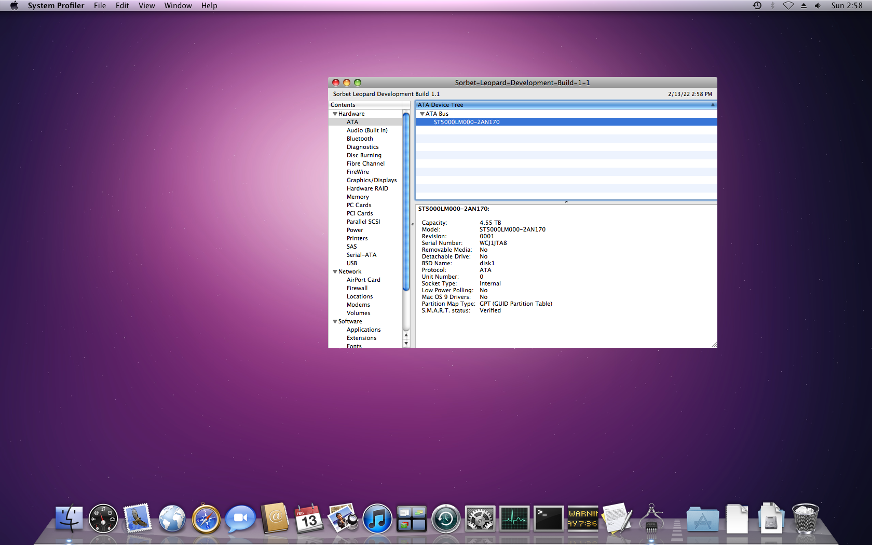This screenshot has height=545, width=872.
Task: Click the Eject menu bar icon
Action: tap(803, 6)
